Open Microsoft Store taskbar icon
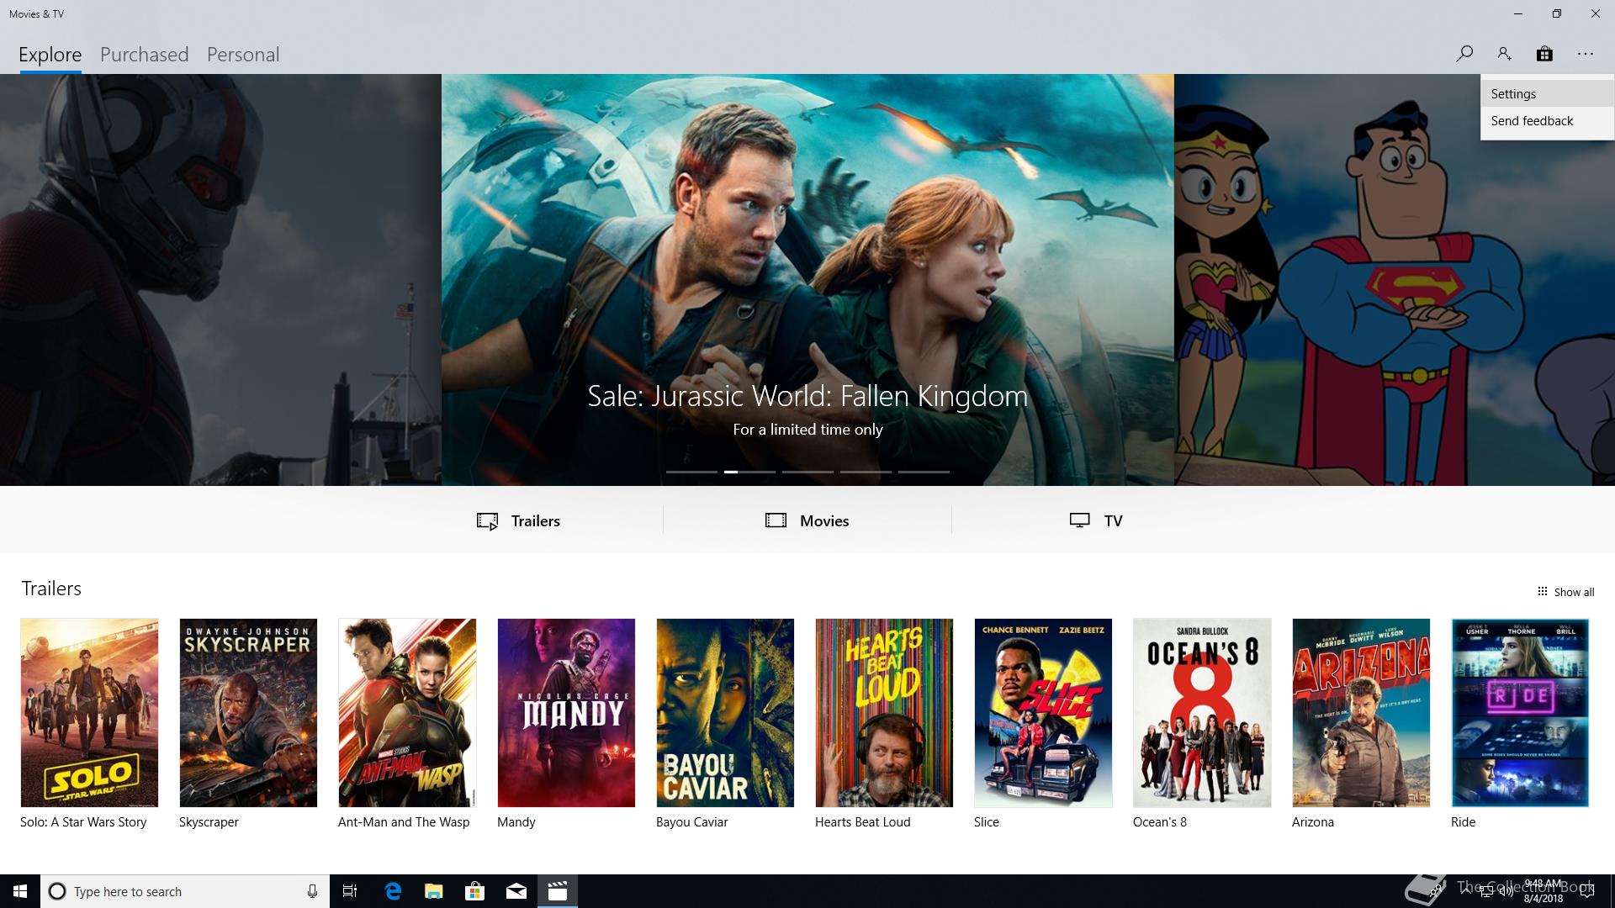Viewport: 1615px width, 908px height. [474, 891]
